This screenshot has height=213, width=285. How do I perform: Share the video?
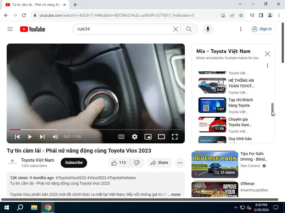(159, 163)
